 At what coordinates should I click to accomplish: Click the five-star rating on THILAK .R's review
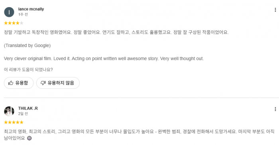(x=14, y=122)
